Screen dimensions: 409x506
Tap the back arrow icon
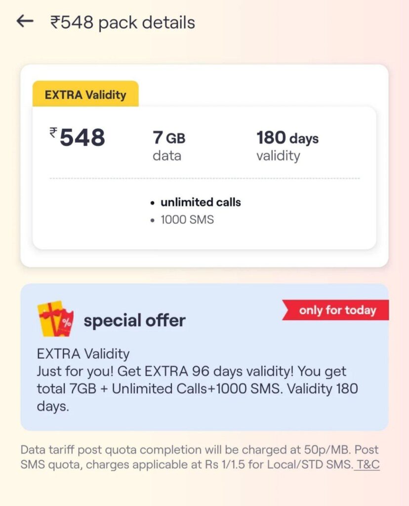(x=24, y=21)
